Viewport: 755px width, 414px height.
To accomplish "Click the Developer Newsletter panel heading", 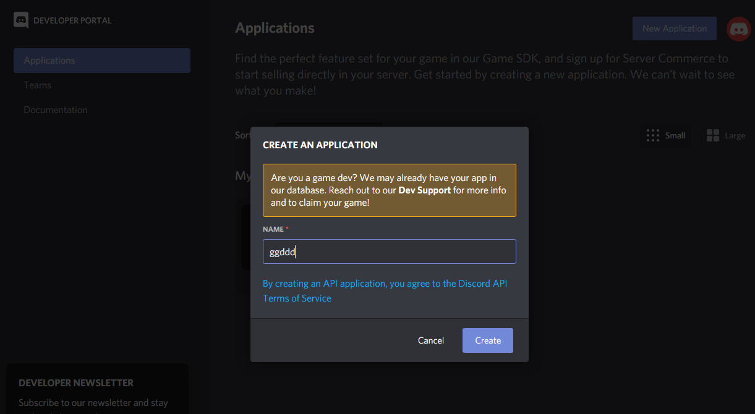I will click(76, 382).
